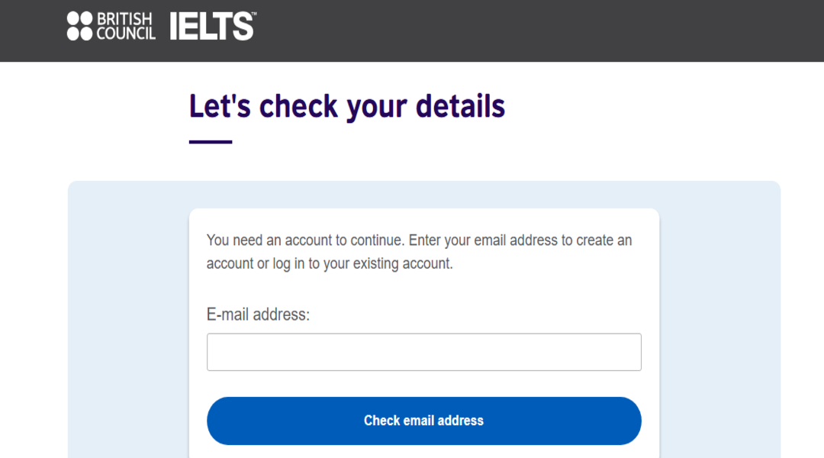
Task: Click the purple underline below the heading
Action: tap(211, 141)
